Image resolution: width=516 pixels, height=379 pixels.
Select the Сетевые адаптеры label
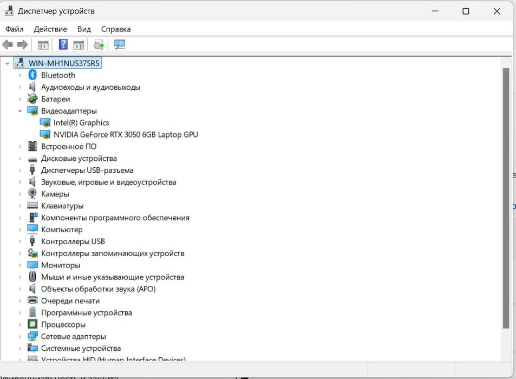point(74,337)
